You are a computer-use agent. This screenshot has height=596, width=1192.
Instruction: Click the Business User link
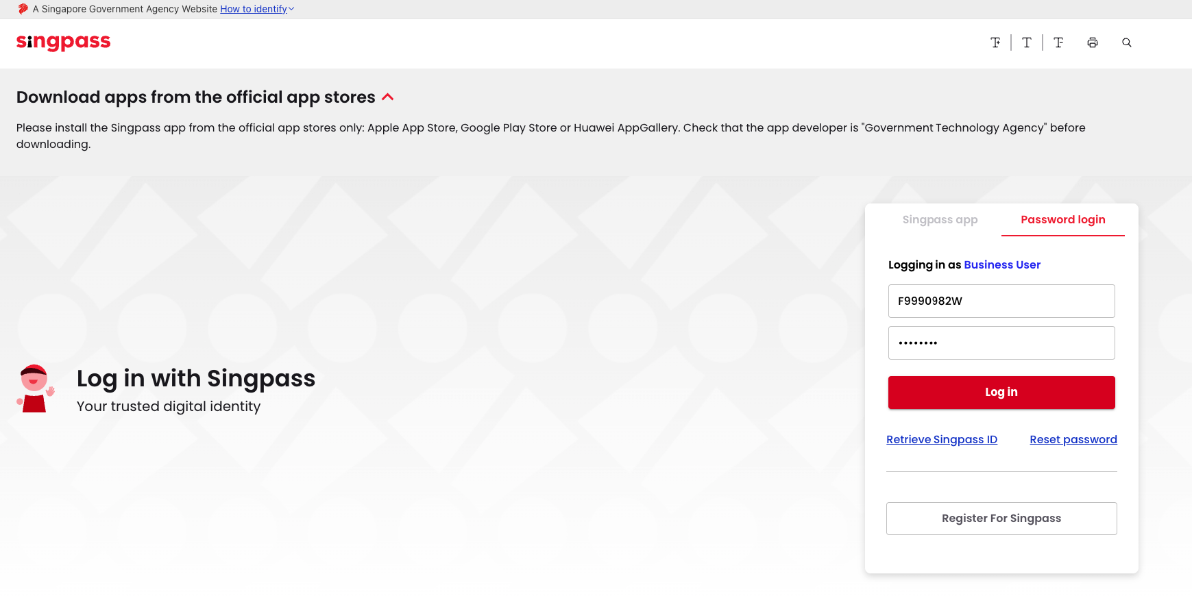(1002, 264)
